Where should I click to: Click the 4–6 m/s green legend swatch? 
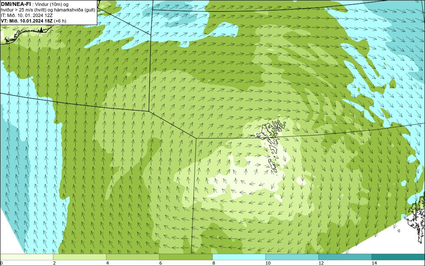133,257
